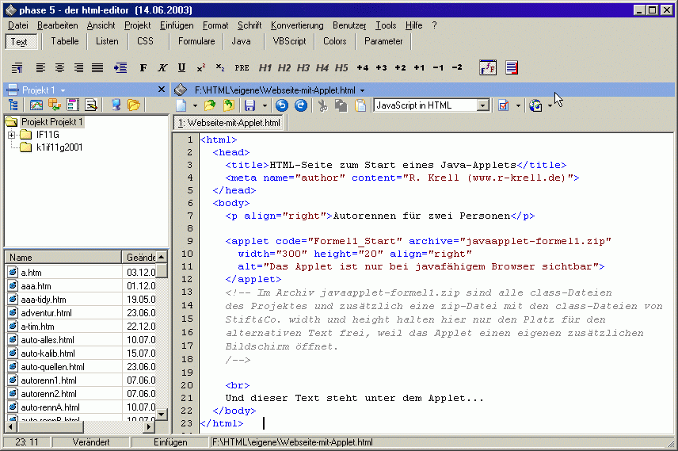This screenshot has height=451, width=678.
Task: Expand the IF11G project folder
Action: [12, 135]
